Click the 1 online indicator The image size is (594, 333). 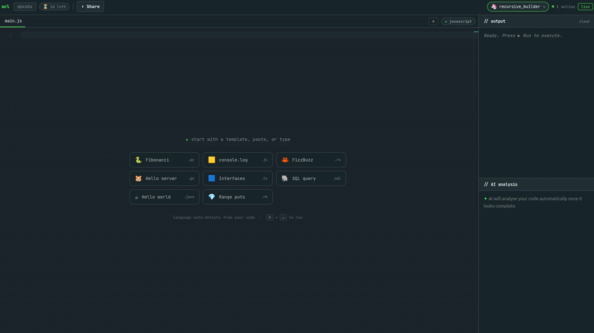tap(563, 7)
